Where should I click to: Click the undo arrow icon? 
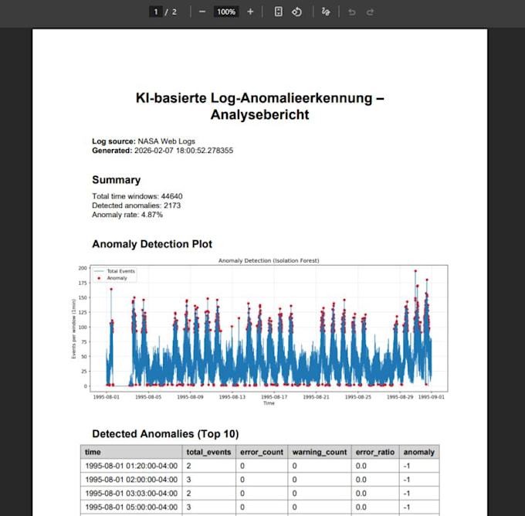click(x=351, y=12)
